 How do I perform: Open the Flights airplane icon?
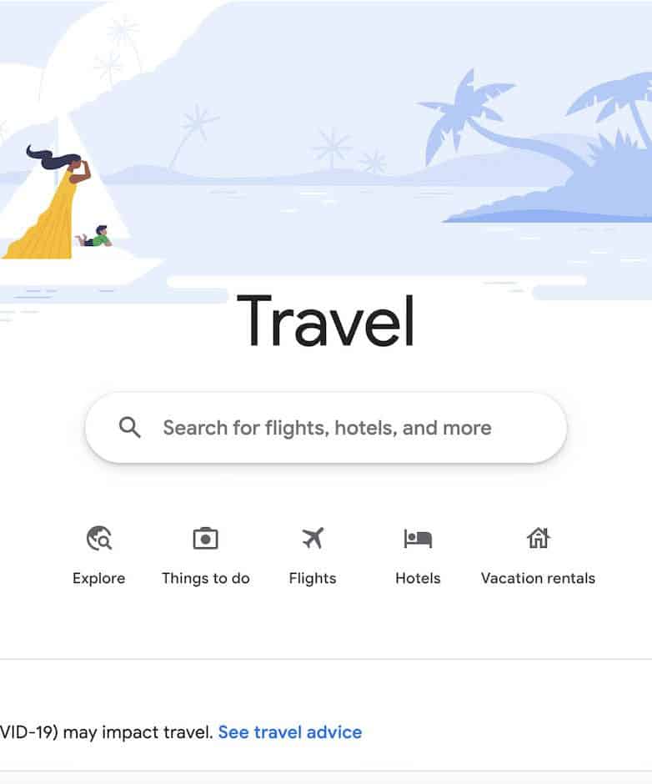(313, 539)
